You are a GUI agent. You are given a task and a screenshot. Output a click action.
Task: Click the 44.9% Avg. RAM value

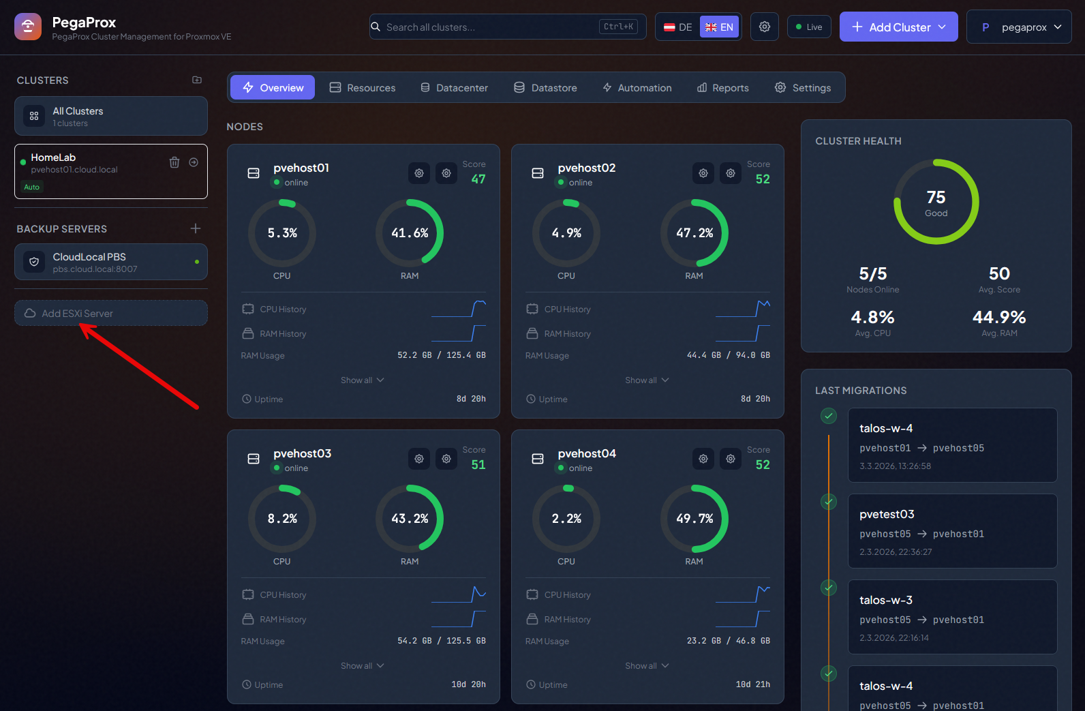(999, 317)
